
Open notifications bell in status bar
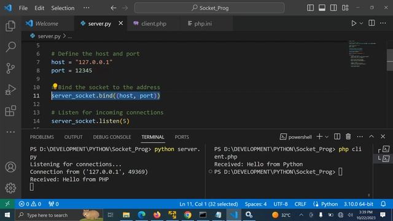coord(383,204)
